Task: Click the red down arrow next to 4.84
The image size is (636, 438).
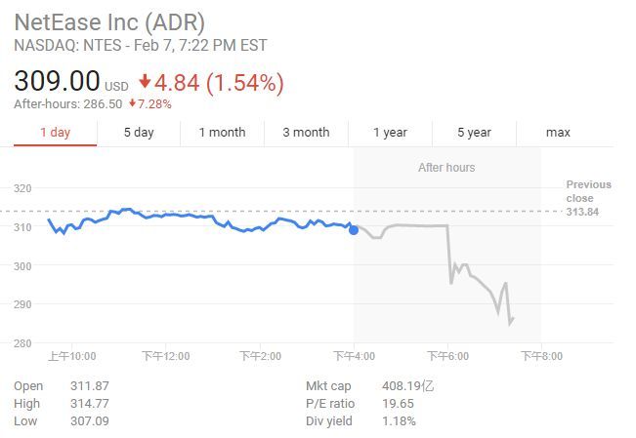Action: pos(145,83)
